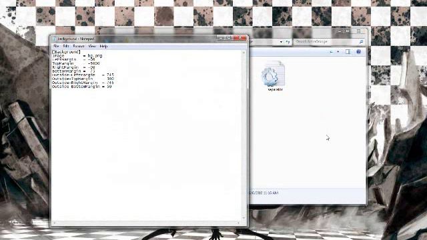Click the horizontal scroll right arrow in Notepad
Screen dimensions: 427x240
pyautogui.click(x=239, y=223)
